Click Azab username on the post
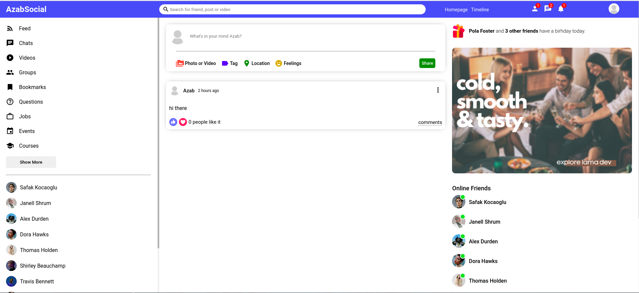The height and width of the screenshot is (293, 639). [x=189, y=91]
